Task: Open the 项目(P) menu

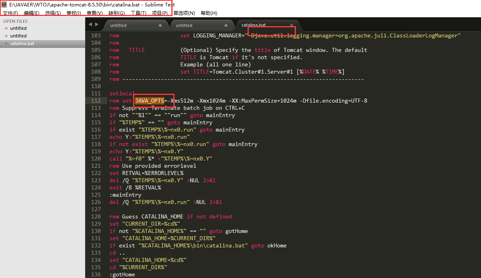Action: [x=160, y=13]
